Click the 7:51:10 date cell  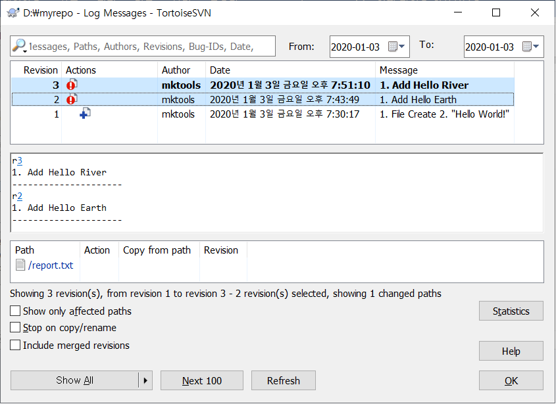pos(290,85)
